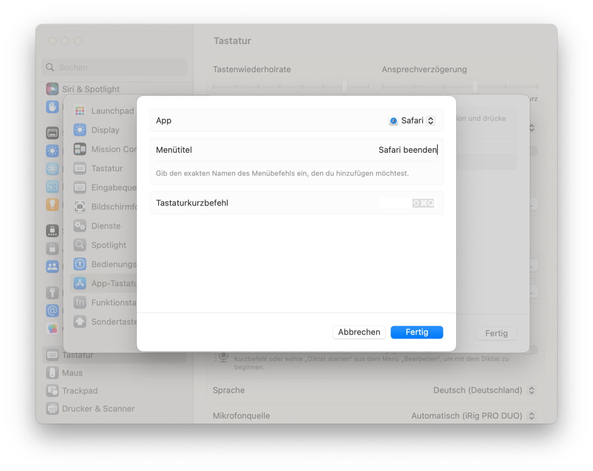
Task: Select Display in the shortcuts list
Action: pyautogui.click(x=105, y=130)
